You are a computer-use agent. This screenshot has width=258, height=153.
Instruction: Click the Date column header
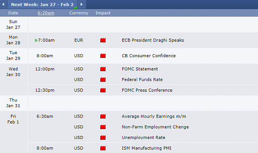click(13, 13)
